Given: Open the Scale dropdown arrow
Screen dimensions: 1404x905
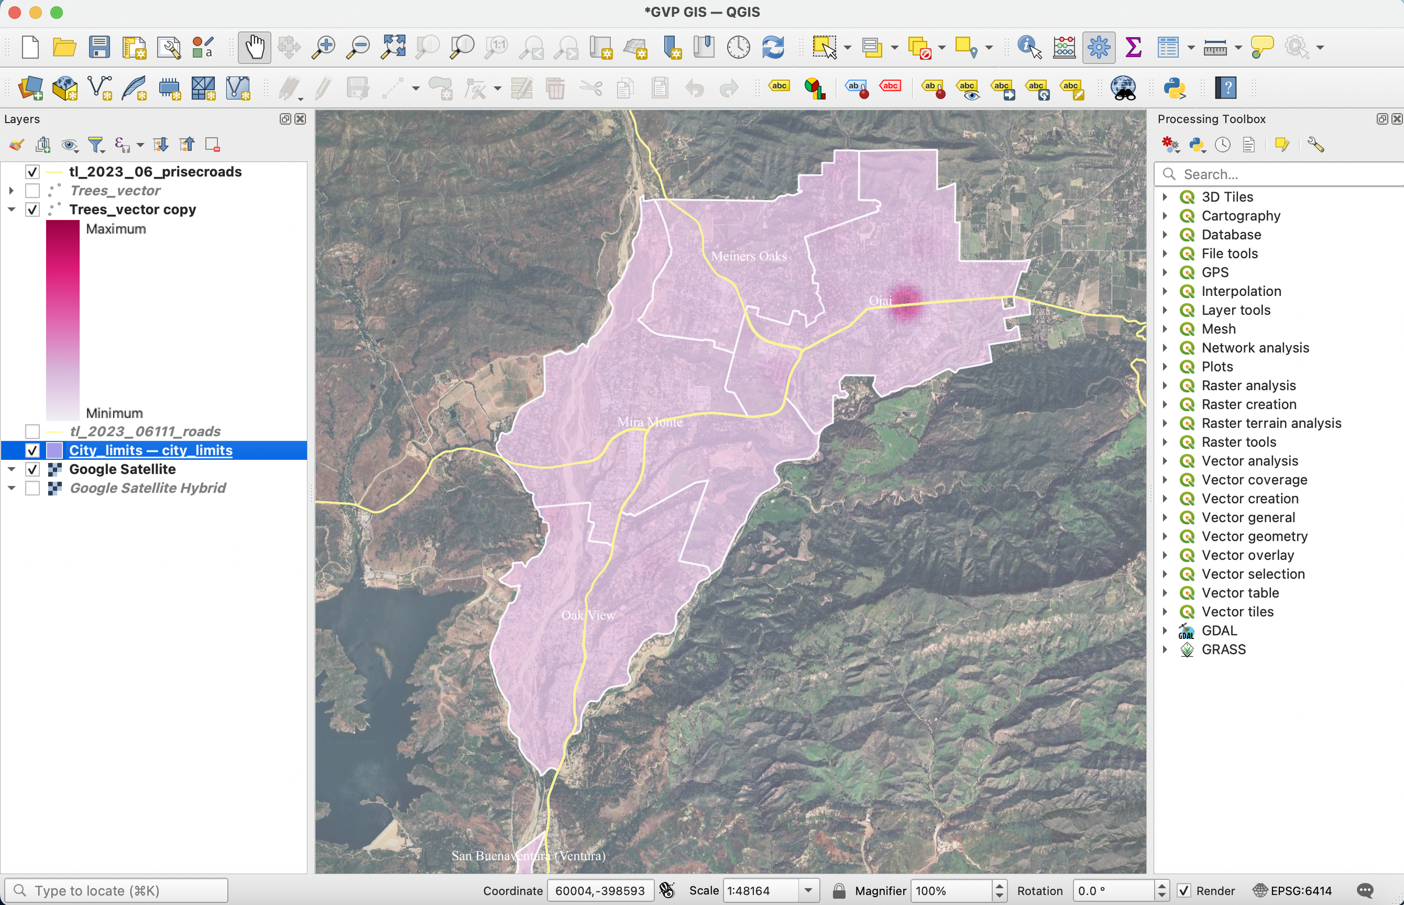Looking at the screenshot, I should coord(809,891).
